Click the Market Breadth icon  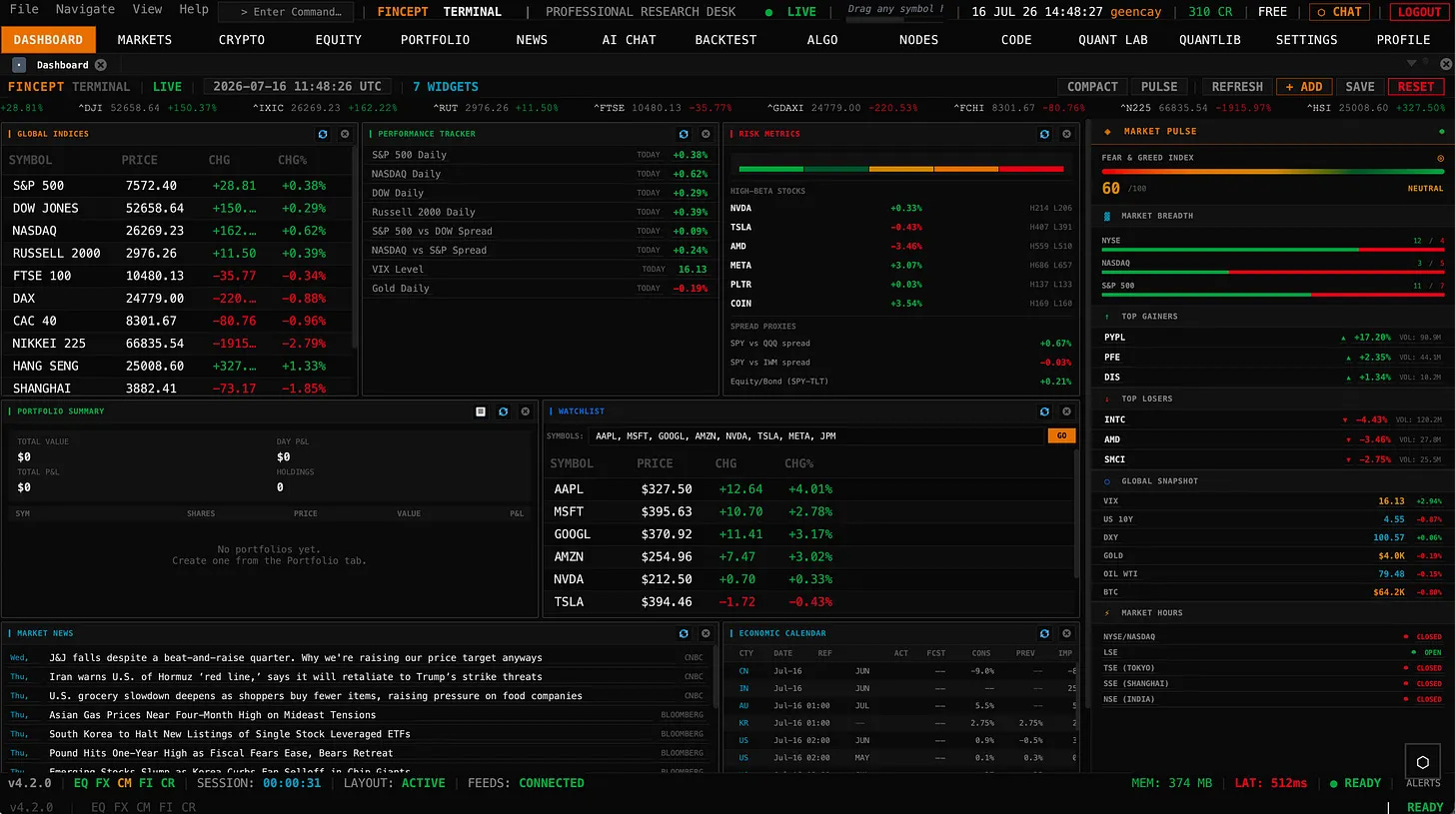coord(1106,216)
